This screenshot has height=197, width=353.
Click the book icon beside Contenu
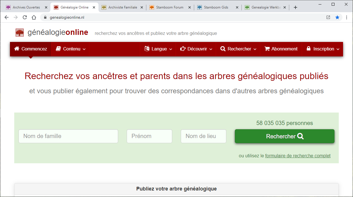coord(58,49)
